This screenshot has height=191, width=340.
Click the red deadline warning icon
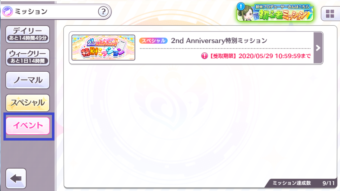[204, 56]
